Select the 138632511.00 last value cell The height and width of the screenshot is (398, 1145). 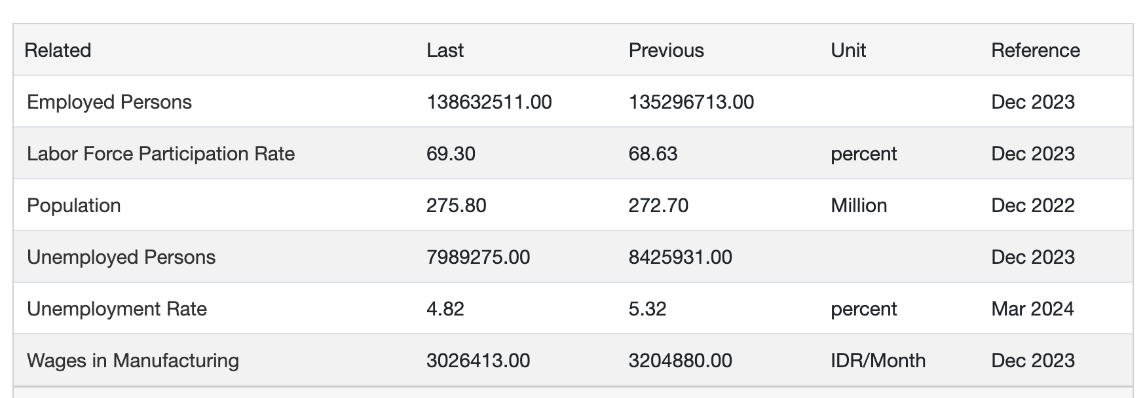click(x=489, y=102)
